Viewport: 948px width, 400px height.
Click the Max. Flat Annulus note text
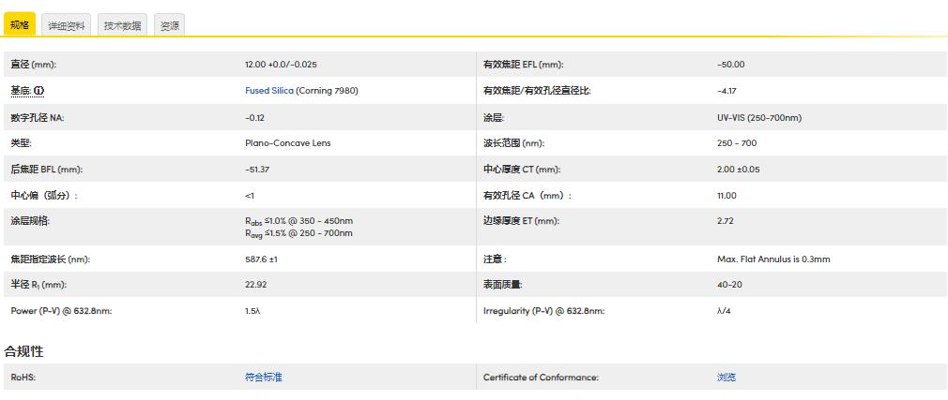pyautogui.click(x=772, y=259)
